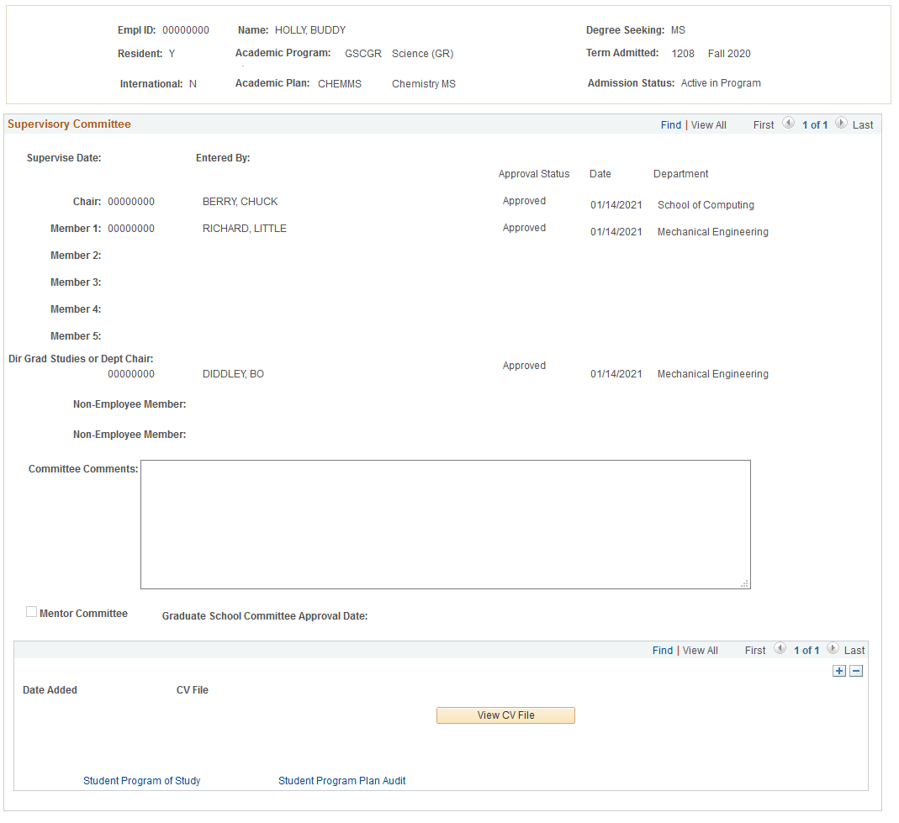
Task: Click the Approval Status column header
Action: (x=534, y=174)
